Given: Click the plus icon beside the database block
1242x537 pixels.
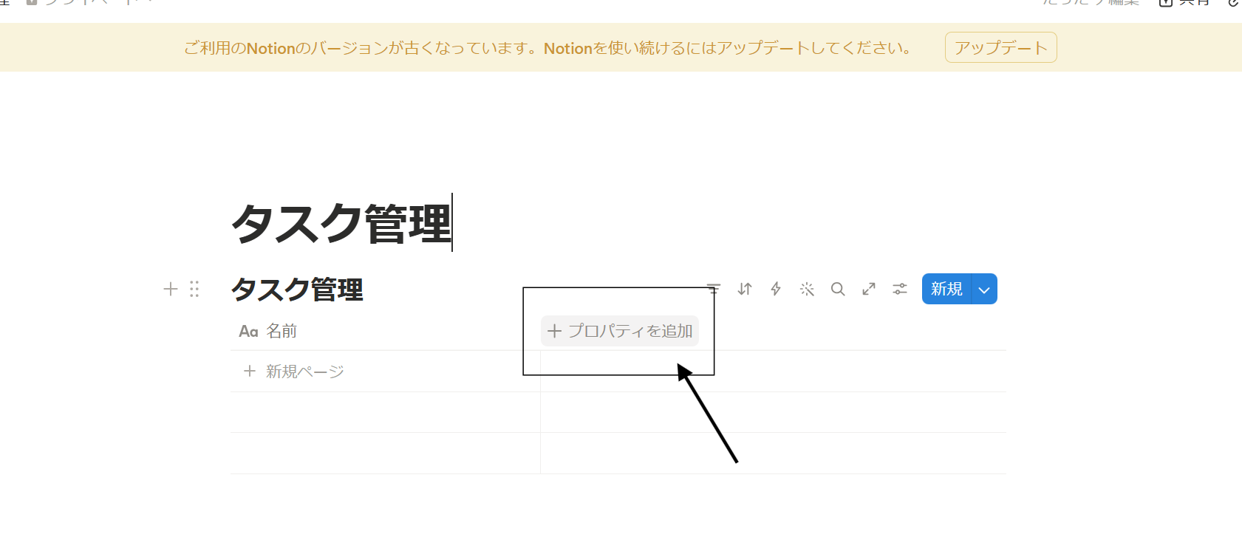Looking at the screenshot, I should click(x=171, y=289).
